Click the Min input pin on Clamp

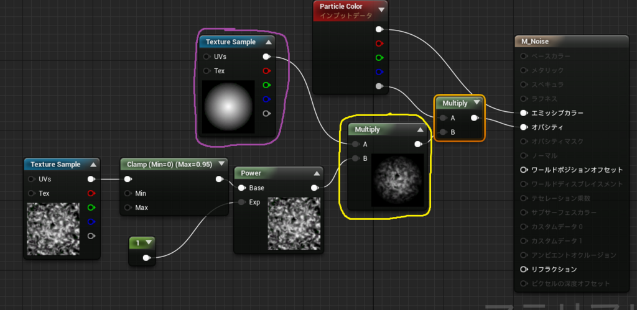(x=128, y=193)
